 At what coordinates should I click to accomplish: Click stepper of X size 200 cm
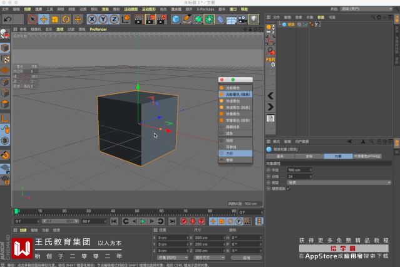[x=224, y=238]
